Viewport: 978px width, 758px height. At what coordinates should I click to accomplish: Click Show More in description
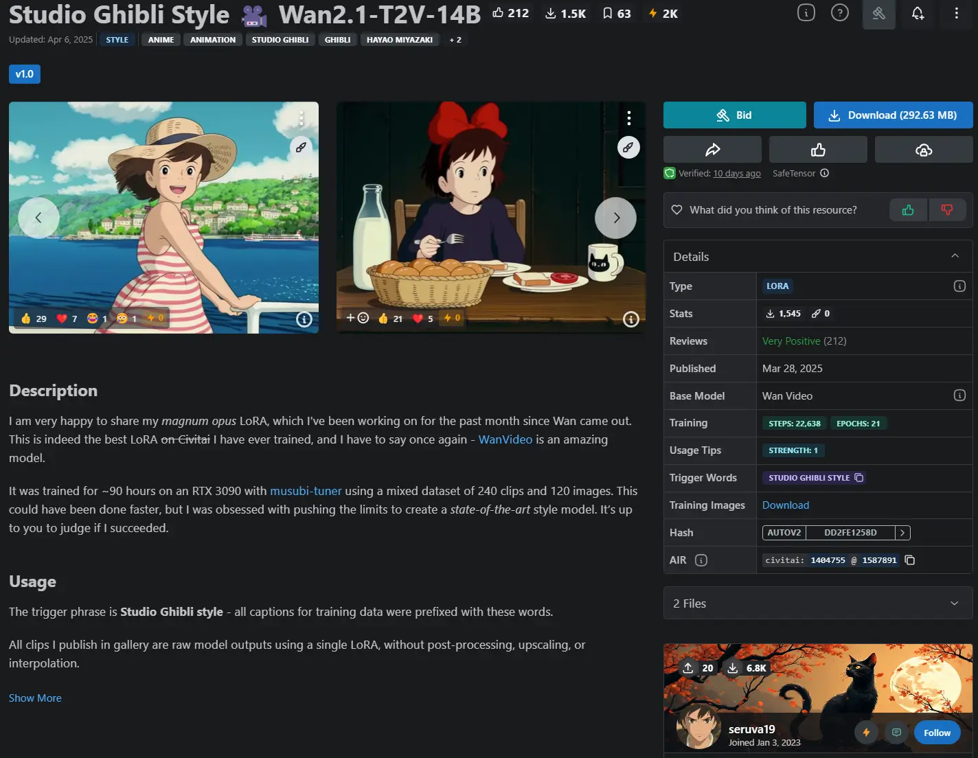[x=35, y=698]
